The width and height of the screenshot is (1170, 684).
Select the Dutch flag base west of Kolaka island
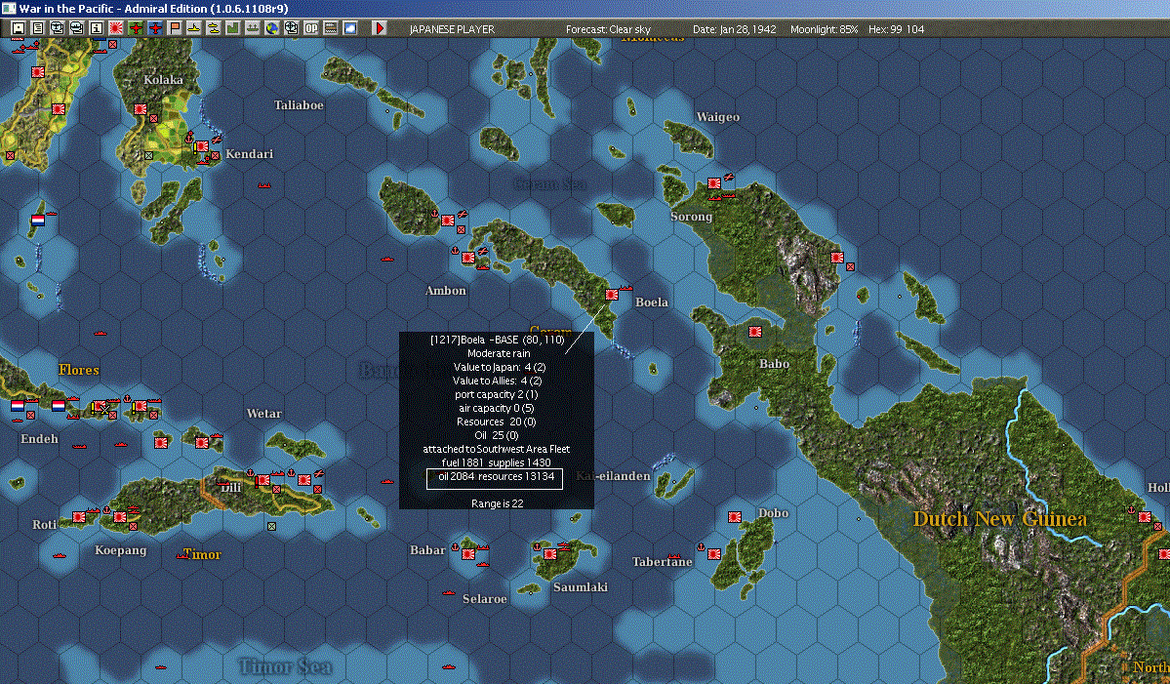[x=38, y=221]
